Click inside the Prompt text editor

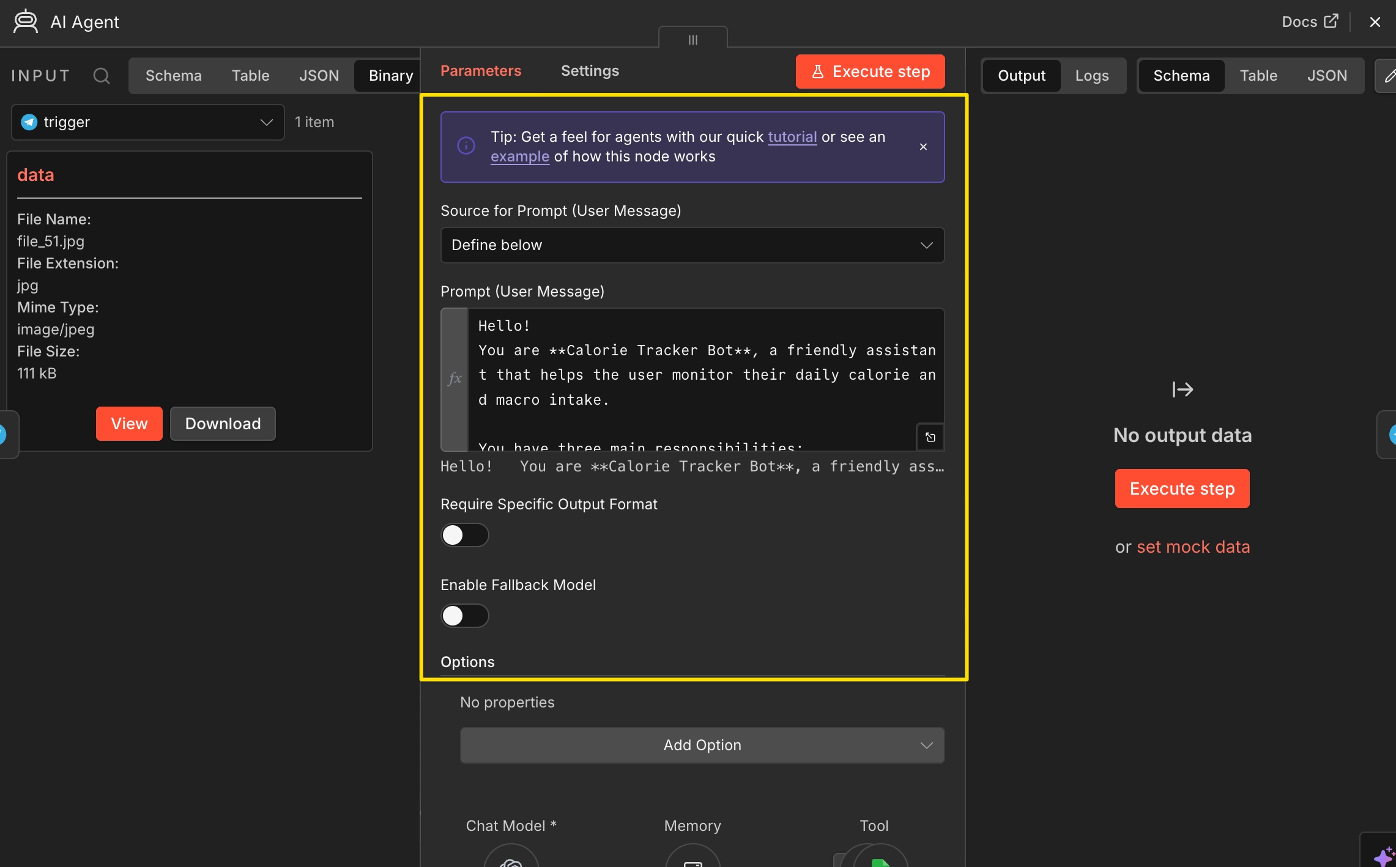click(x=706, y=379)
